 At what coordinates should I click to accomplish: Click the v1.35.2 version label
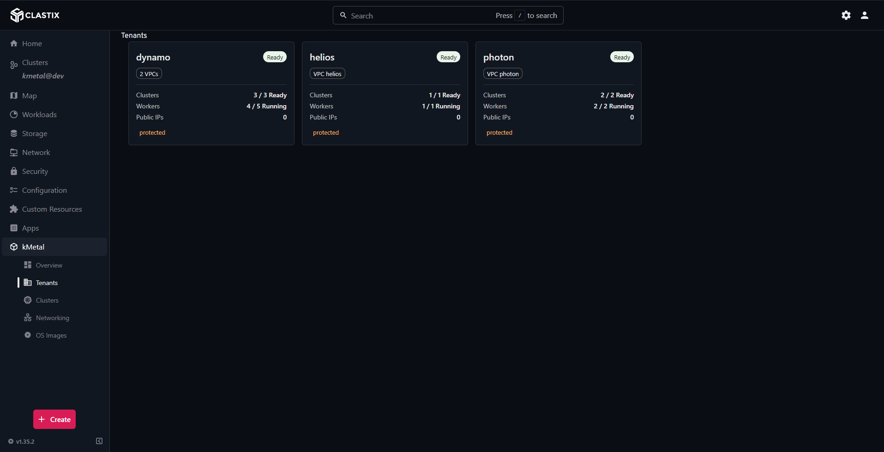pos(25,441)
